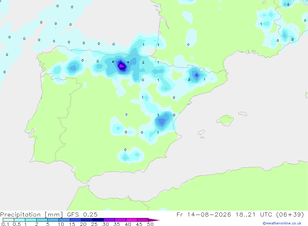This screenshot has height=226, width=308.
Task: Click the "40" legend label
Action: click(128, 224)
